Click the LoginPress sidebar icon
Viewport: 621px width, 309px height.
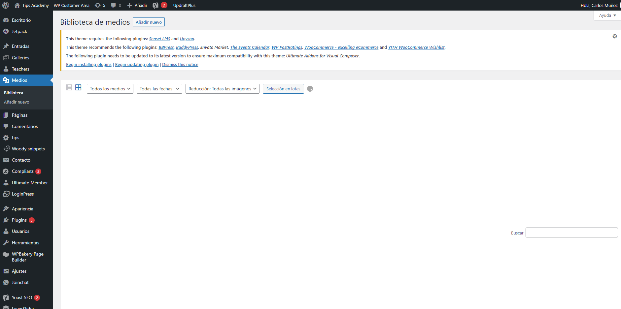tap(7, 194)
